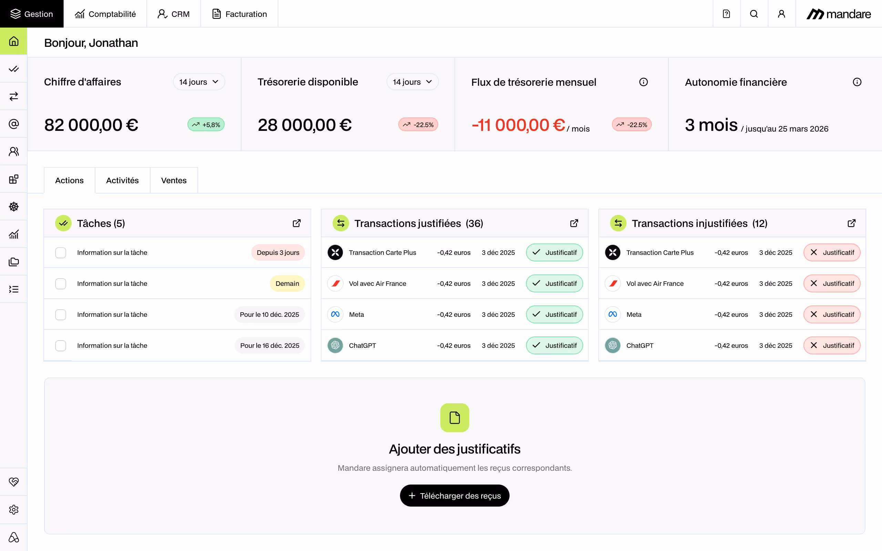Click red Justificatif button for Meta
Screen dimensions: 882x551
tap(832, 314)
